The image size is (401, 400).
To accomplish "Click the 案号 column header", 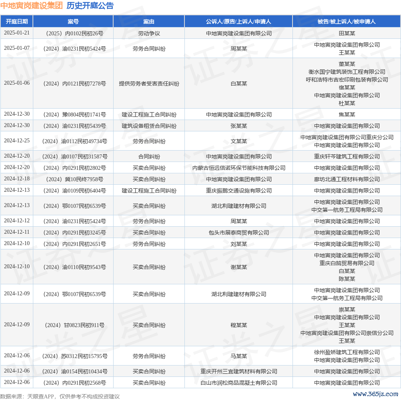I will coord(73,22).
